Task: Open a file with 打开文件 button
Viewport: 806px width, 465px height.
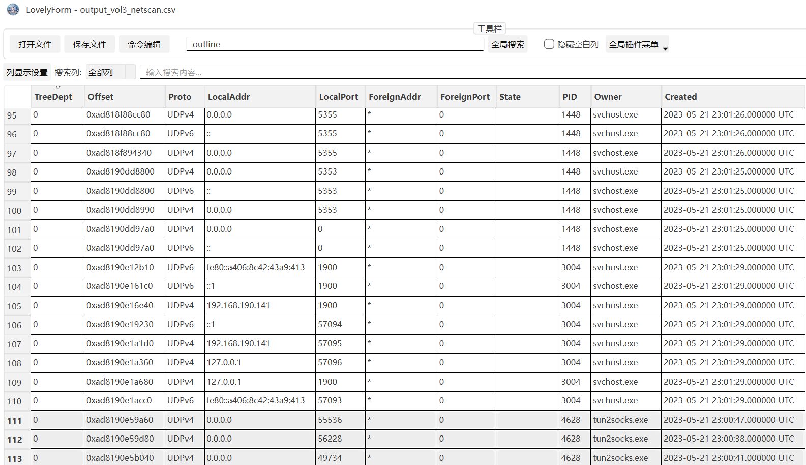Action: tap(35, 44)
